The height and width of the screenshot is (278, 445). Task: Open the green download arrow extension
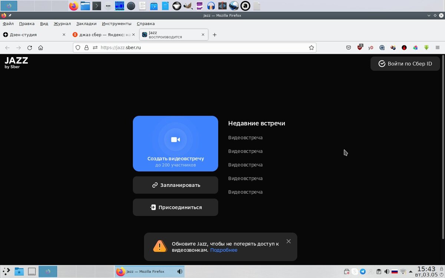click(426, 47)
